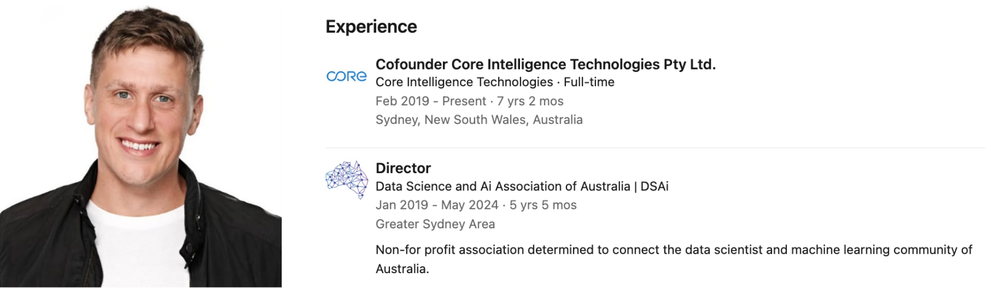
Task: Click the Feb 2019 - Present date range
Action: point(431,101)
